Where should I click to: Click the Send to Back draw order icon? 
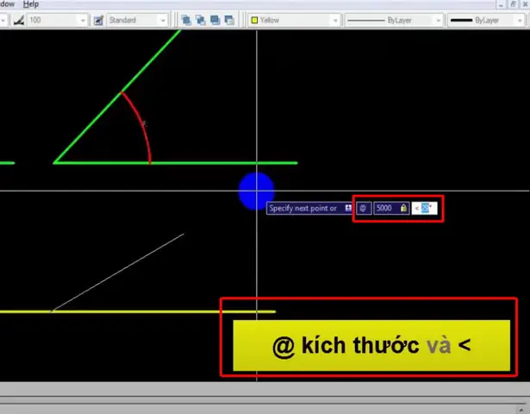[200, 21]
